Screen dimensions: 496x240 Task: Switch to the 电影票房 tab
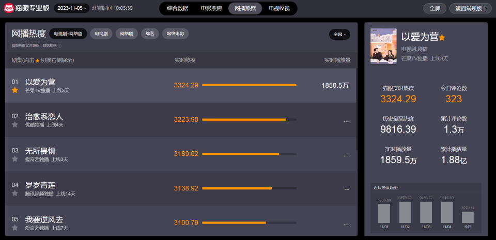pos(211,9)
